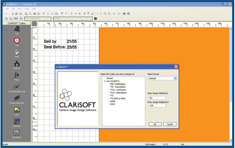Open the Tools menu
The width and height of the screenshot is (235, 148).
pyautogui.click(x=27, y=9)
